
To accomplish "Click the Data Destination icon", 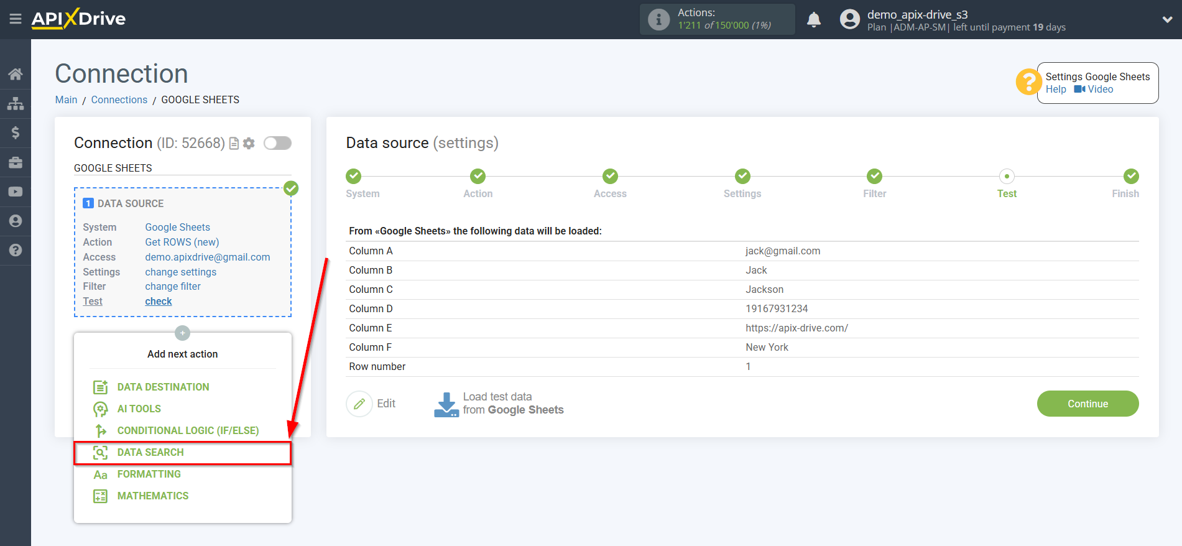I will [101, 387].
